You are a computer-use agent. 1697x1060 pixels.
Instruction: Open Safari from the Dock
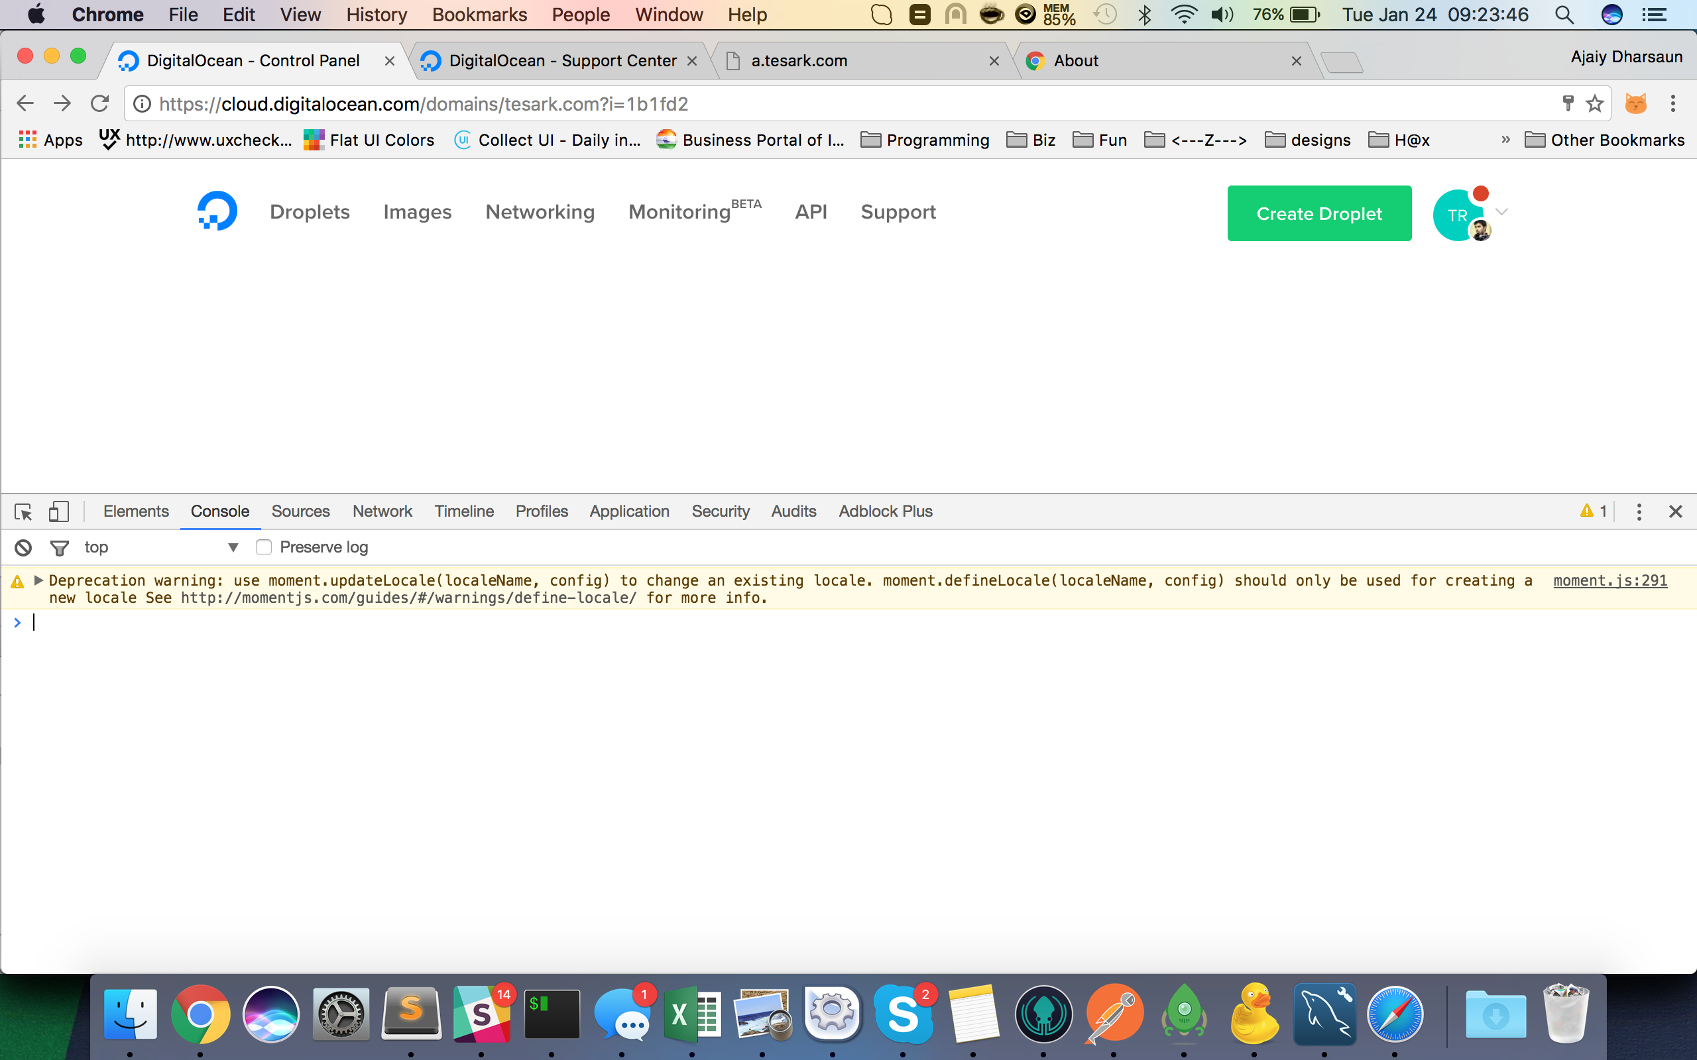point(1395,1014)
